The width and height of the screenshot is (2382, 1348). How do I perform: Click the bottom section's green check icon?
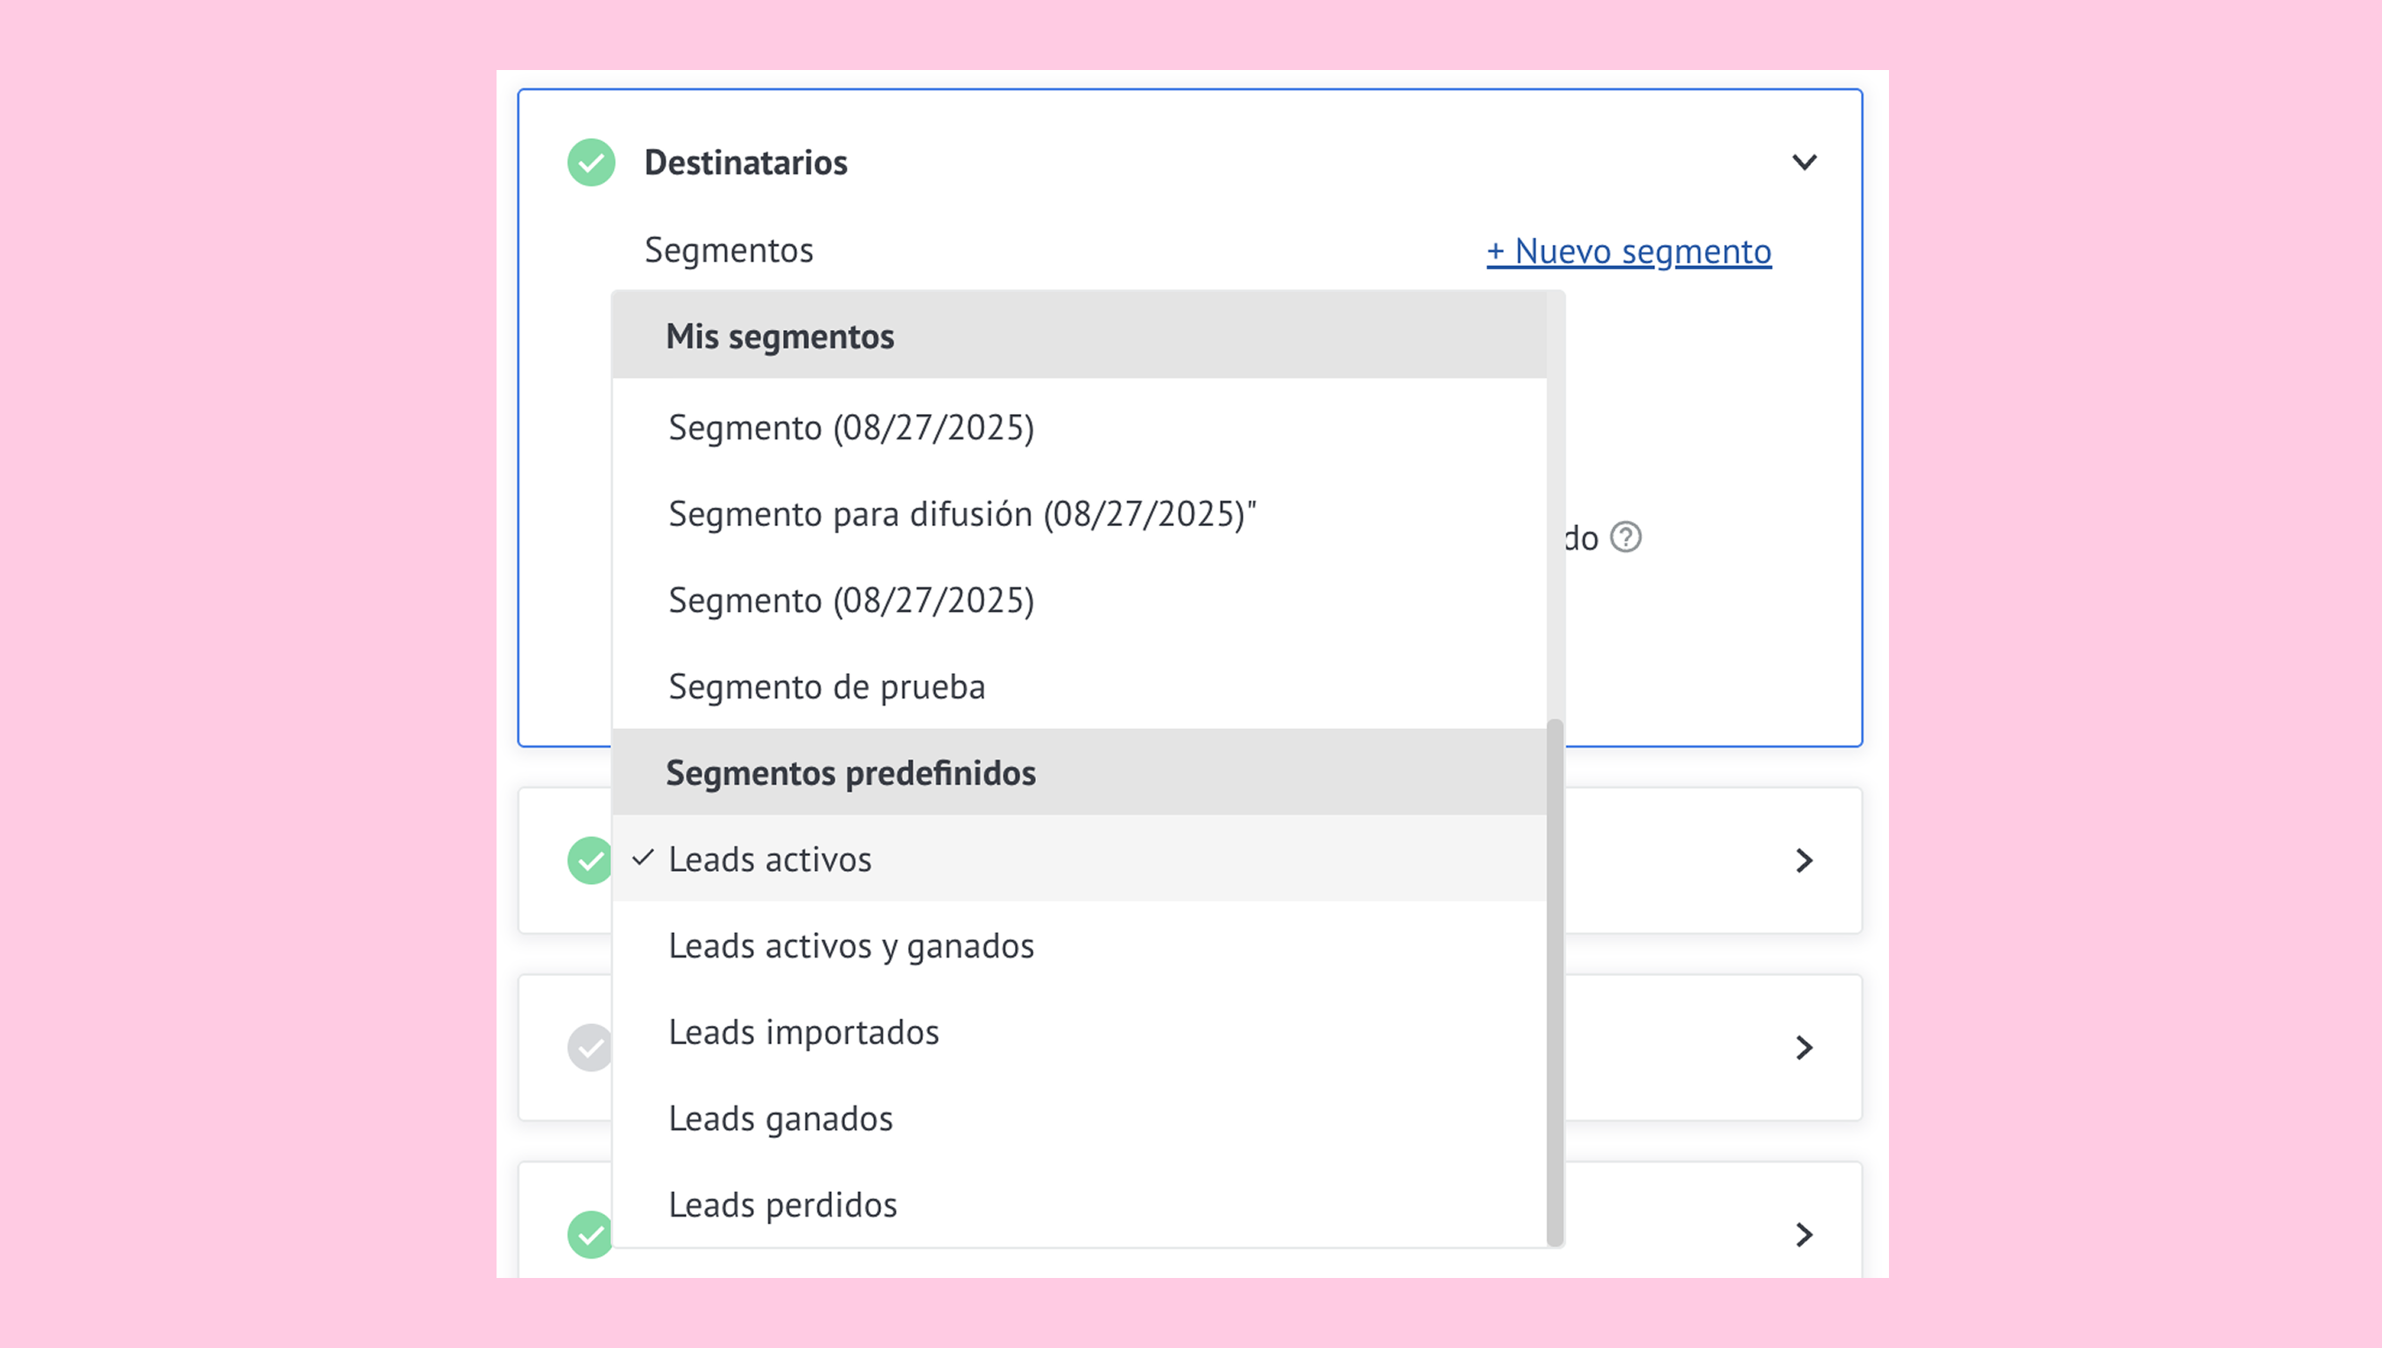pos(588,1234)
